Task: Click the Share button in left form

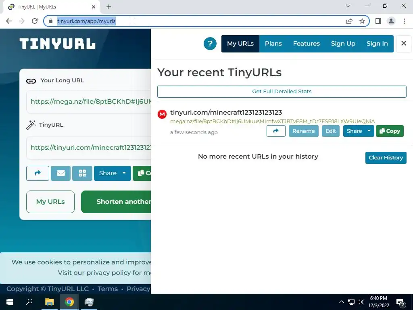Action: 107,173
